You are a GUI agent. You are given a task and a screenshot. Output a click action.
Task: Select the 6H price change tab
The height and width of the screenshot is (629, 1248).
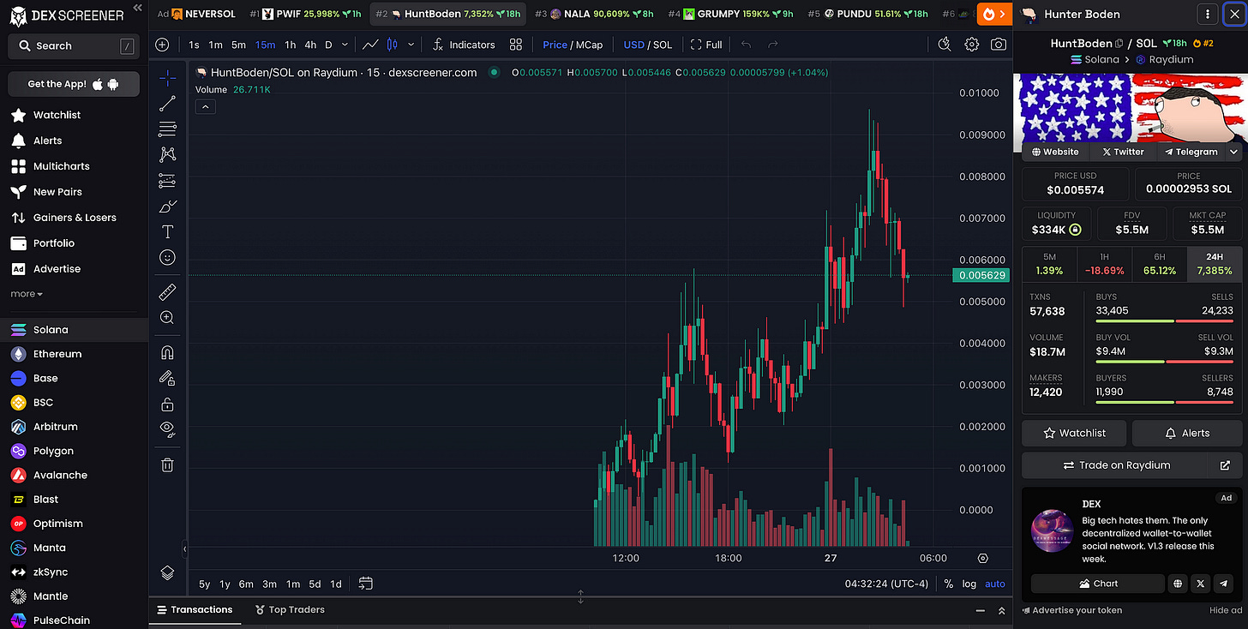click(x=1159, y=264)
